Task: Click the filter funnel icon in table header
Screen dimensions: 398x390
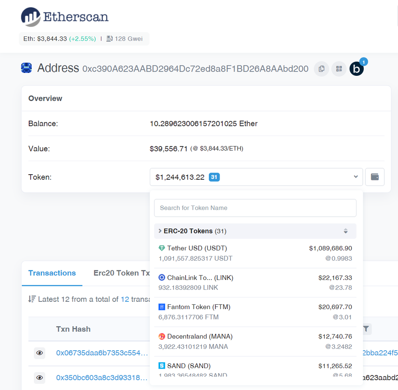Action: [366, 329]
